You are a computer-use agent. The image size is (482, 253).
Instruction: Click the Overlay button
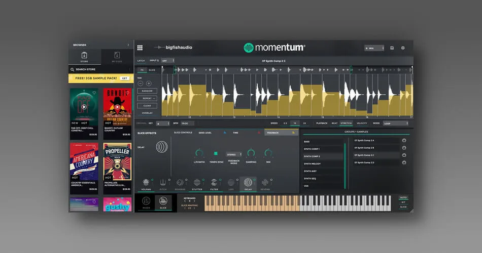[147, 113]
